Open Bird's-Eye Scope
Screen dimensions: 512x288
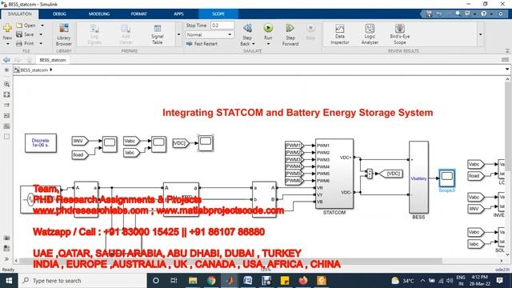pyautogui.click(x=400, y=34)
